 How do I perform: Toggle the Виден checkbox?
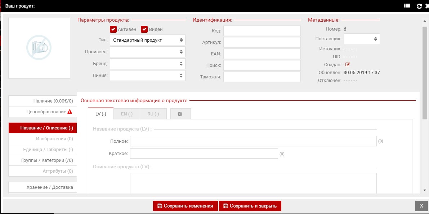pos(144,29)
